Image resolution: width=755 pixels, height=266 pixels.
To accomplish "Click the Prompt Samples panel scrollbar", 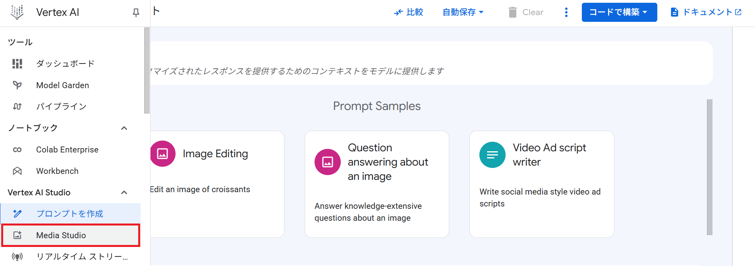I will (x=710, y=167).
